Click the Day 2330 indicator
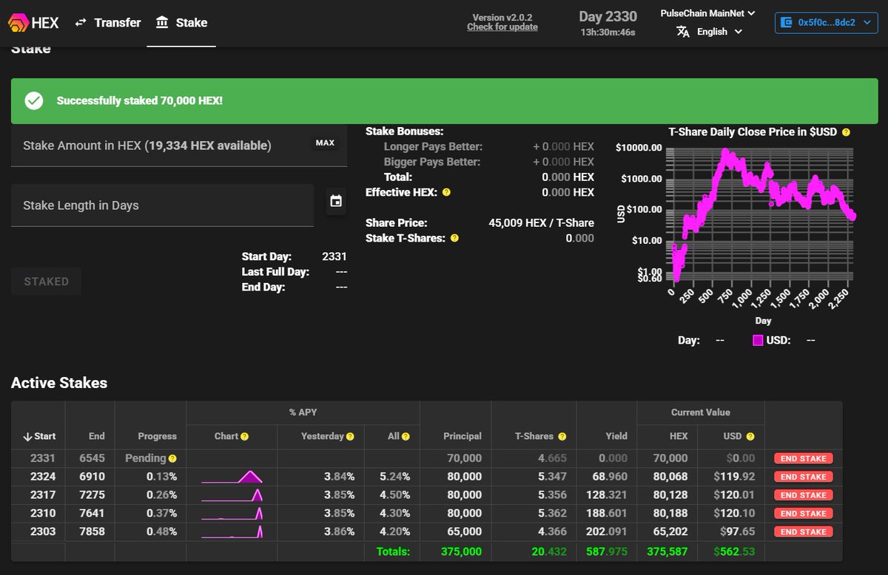 click(608, 16)
